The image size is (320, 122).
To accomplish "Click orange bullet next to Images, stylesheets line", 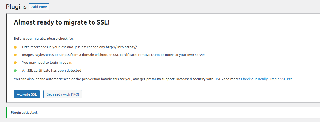I will click(15, 55).
